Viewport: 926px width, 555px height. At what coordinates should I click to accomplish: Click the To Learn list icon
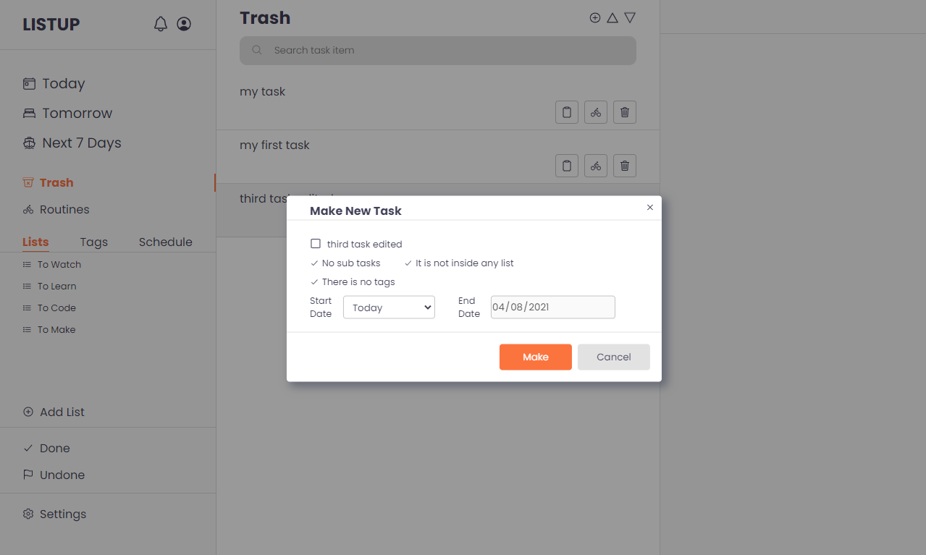coord(27,286)
